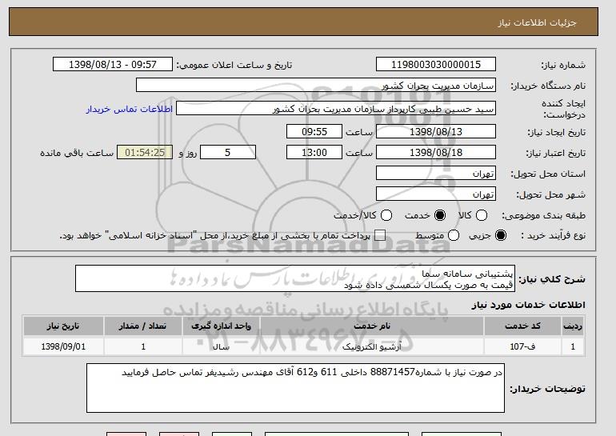Click the جزئیات اطلاعات نیاز page title

click(x=537, y=22)
